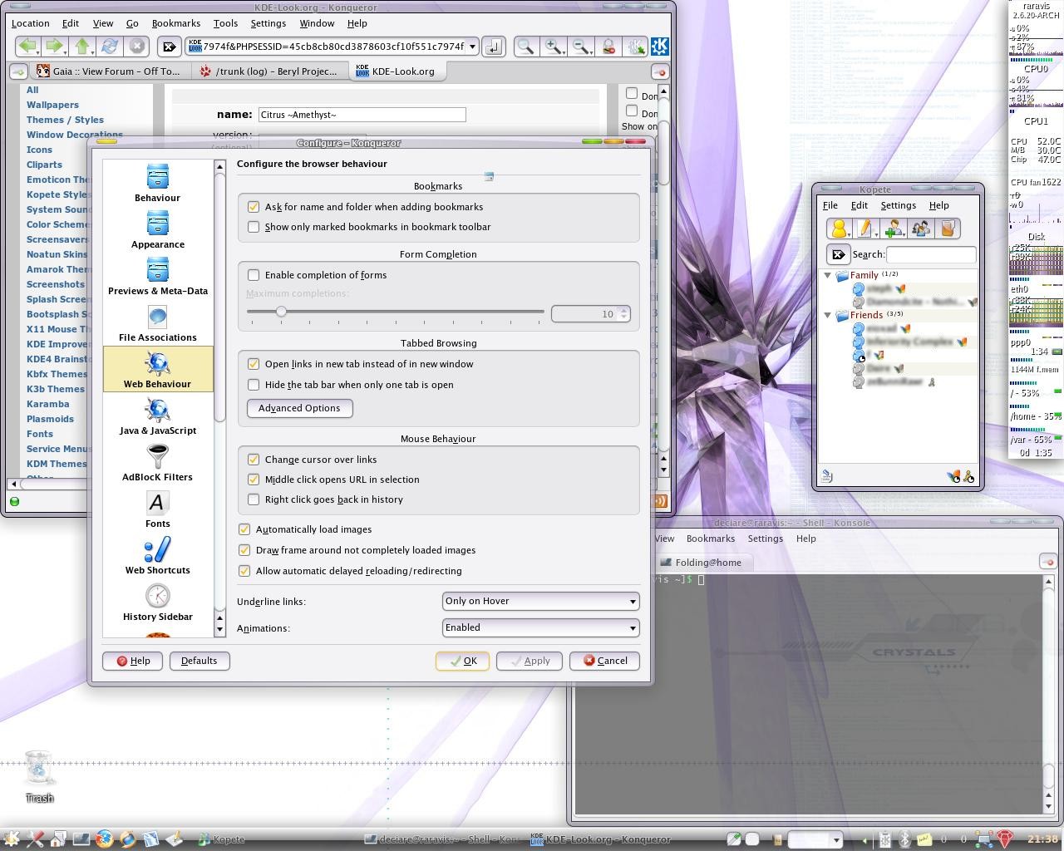Image resolution: width=1064 pixels, height=851 pixels.
Task: Collapse Friends group in Kopete
Action: point(828,316)
